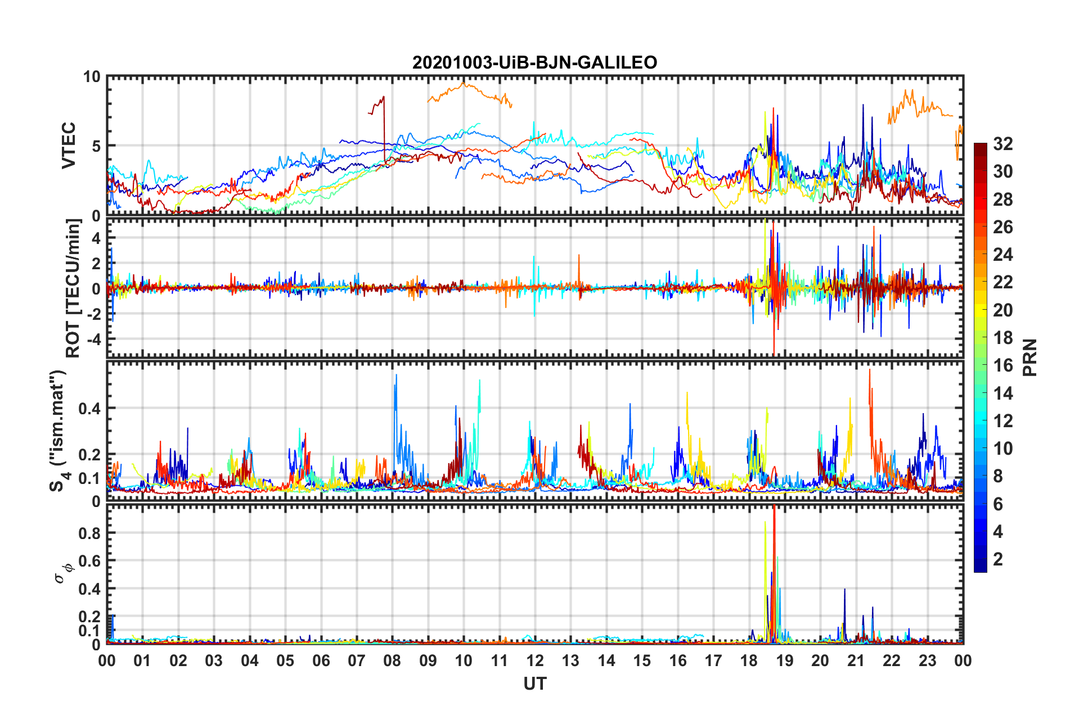Image resolution: width=1070 pixels, height=715 pixels.
Task: Click x-axis tick label 23
Action: (928, 660)
